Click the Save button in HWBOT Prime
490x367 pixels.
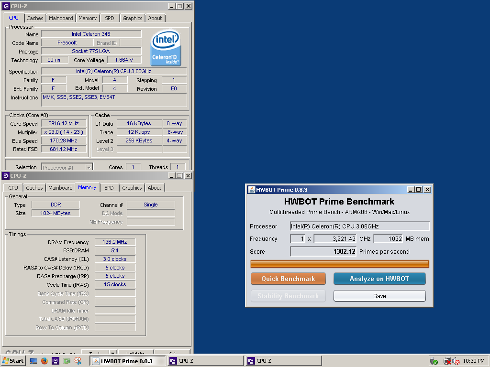pos(379,296)
